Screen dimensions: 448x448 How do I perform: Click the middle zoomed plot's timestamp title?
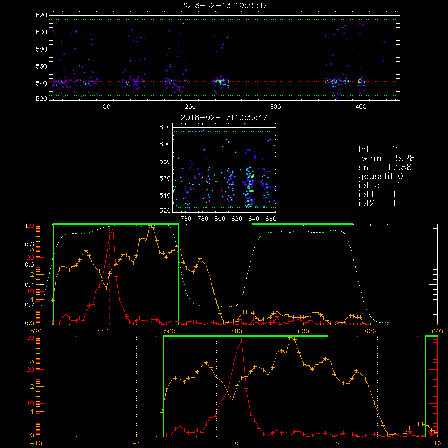pyautogui.click(x=224, y=117)
